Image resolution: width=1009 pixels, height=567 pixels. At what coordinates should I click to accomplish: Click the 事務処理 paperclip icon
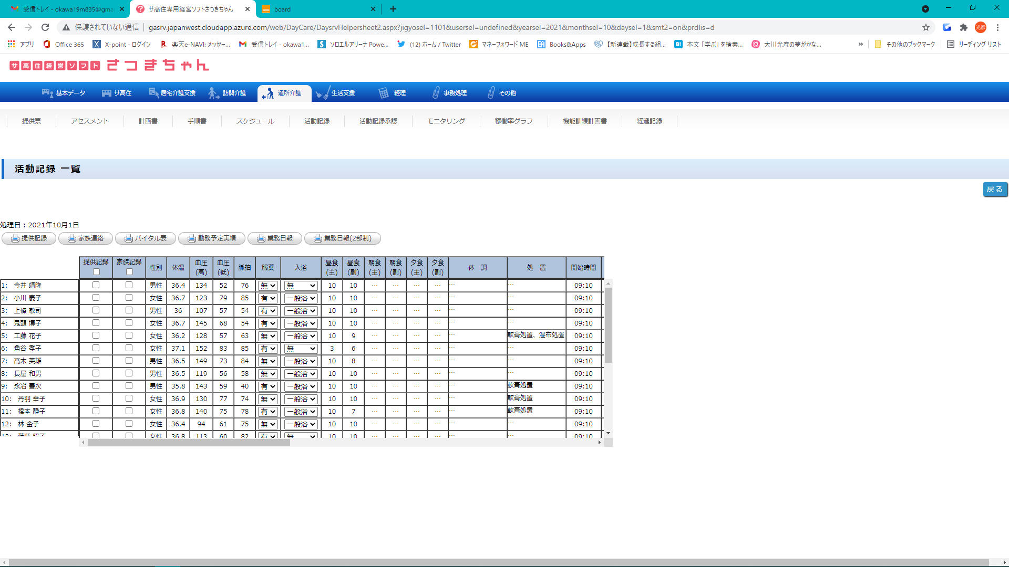(x=436, y=93)
